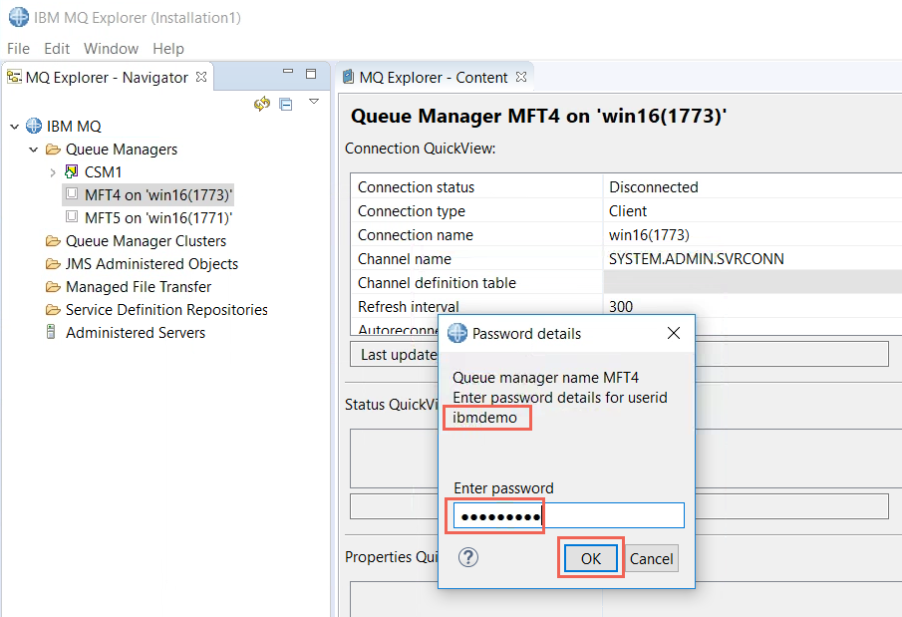Click the Administered Servers server icon
The height and width of the screenshot is (617, 902).
click(x=51, y=332)
